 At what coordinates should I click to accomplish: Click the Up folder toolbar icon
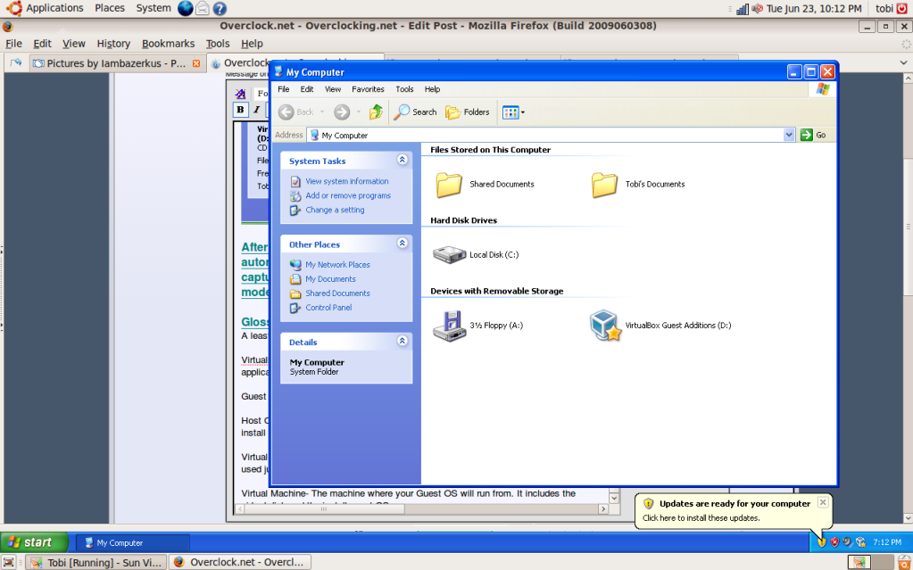[x=376, y=112]
